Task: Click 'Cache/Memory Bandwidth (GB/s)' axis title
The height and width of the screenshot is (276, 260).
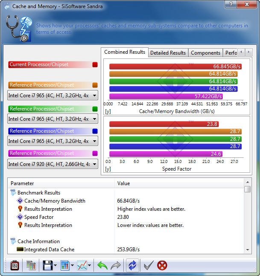Action: (x=177, y=111)
